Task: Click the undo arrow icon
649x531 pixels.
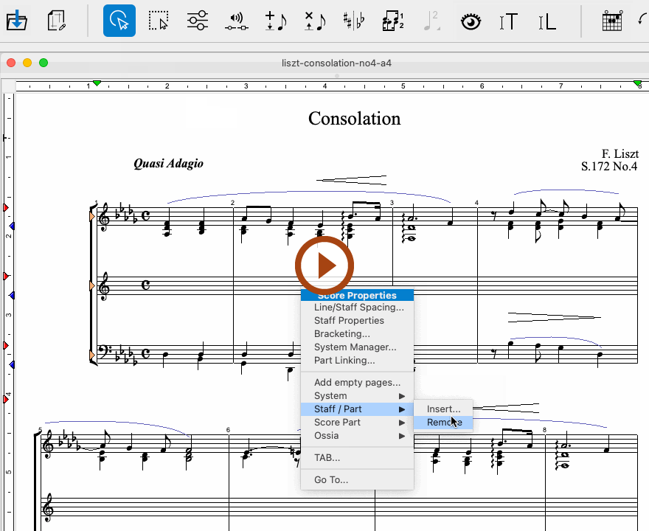Action: click(x=643, y=20)
